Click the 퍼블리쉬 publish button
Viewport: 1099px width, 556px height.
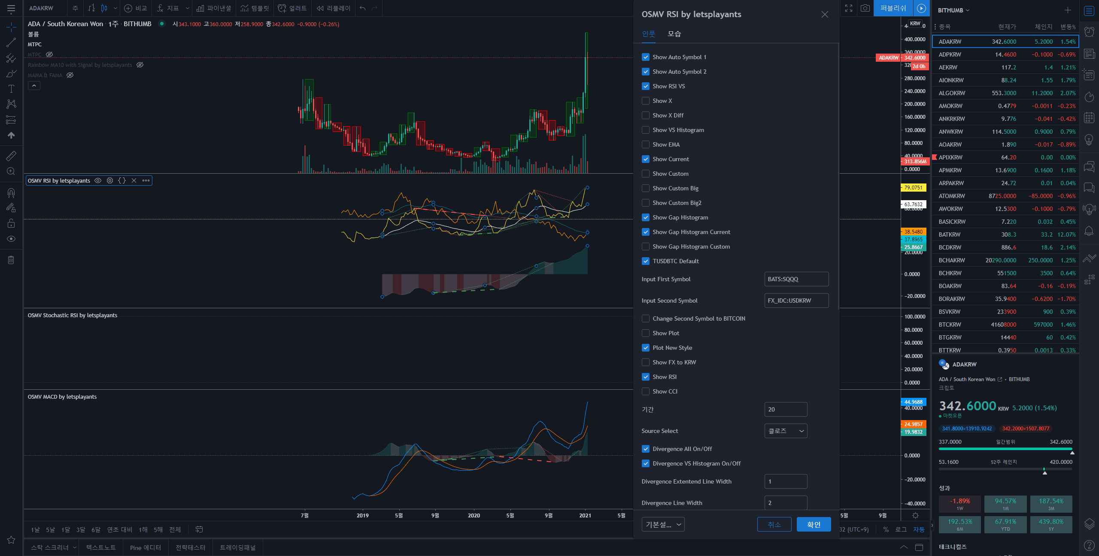(893, 8)
